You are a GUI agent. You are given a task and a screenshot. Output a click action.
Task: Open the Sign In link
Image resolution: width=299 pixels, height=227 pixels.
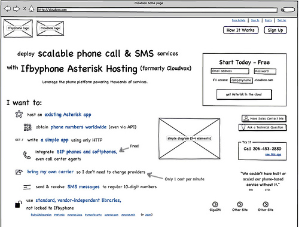click(x=255, y=20)
